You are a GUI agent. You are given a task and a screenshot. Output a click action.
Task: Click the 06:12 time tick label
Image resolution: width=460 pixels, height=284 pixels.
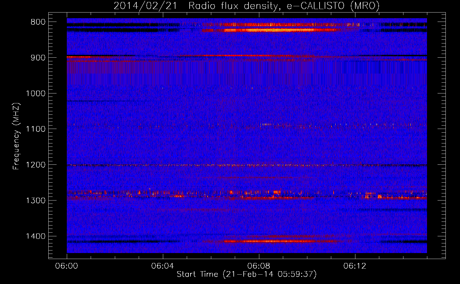[x=355, y=266]
